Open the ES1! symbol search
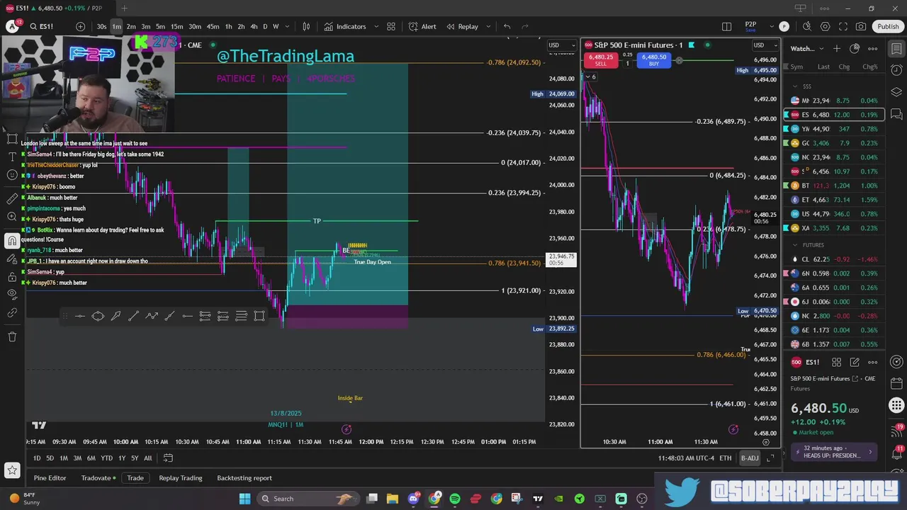Viewport: 907px width, 510px height. (42, 26)
